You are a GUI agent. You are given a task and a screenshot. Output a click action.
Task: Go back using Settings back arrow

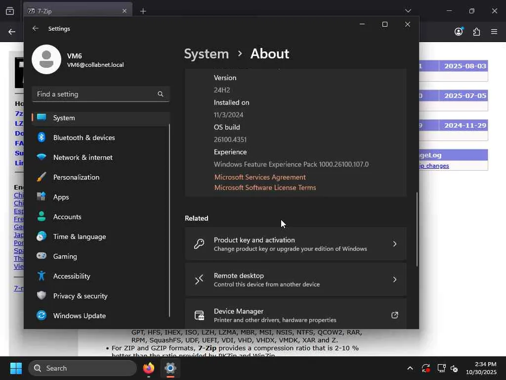pos(36,28)
